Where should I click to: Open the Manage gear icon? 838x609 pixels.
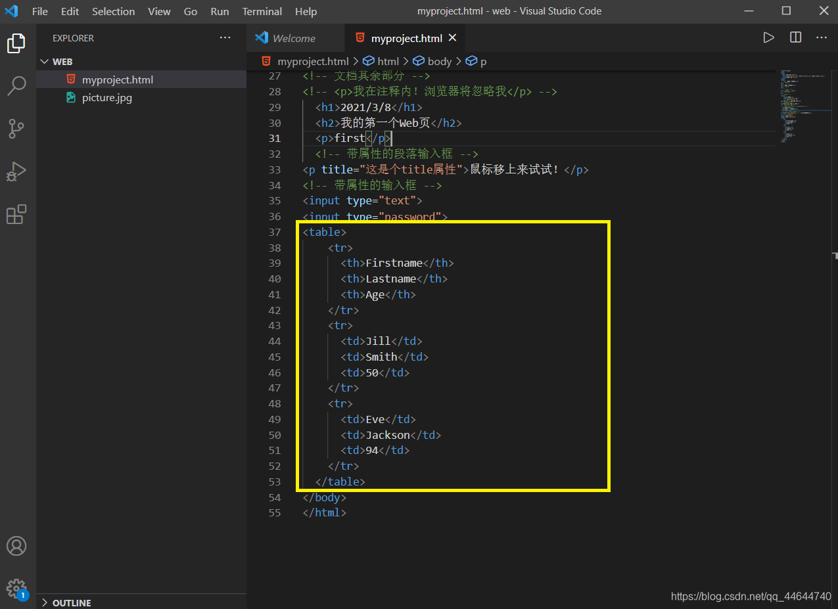(x=16, y=588)
